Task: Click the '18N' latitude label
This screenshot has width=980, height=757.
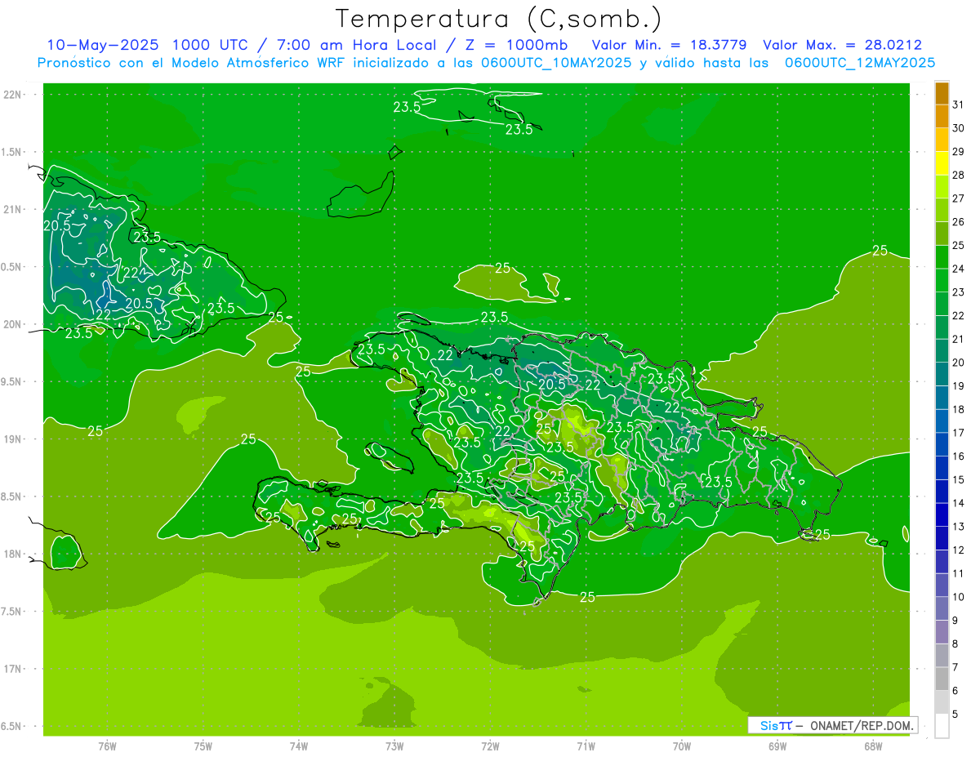Action: coord(12,554)
